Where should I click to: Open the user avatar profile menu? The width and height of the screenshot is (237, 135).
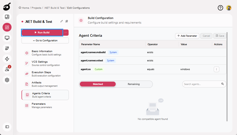[229, 8]
